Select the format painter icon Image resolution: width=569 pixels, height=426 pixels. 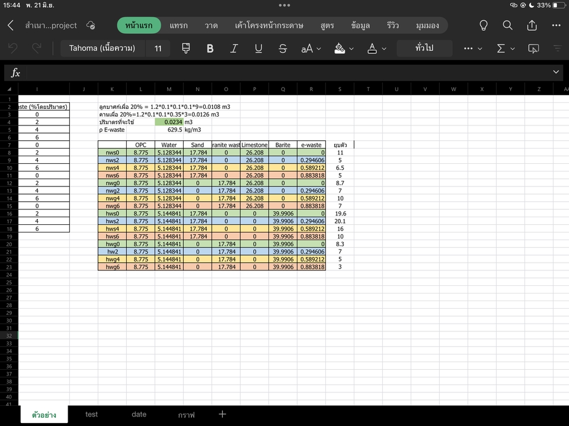coord(186,48)
